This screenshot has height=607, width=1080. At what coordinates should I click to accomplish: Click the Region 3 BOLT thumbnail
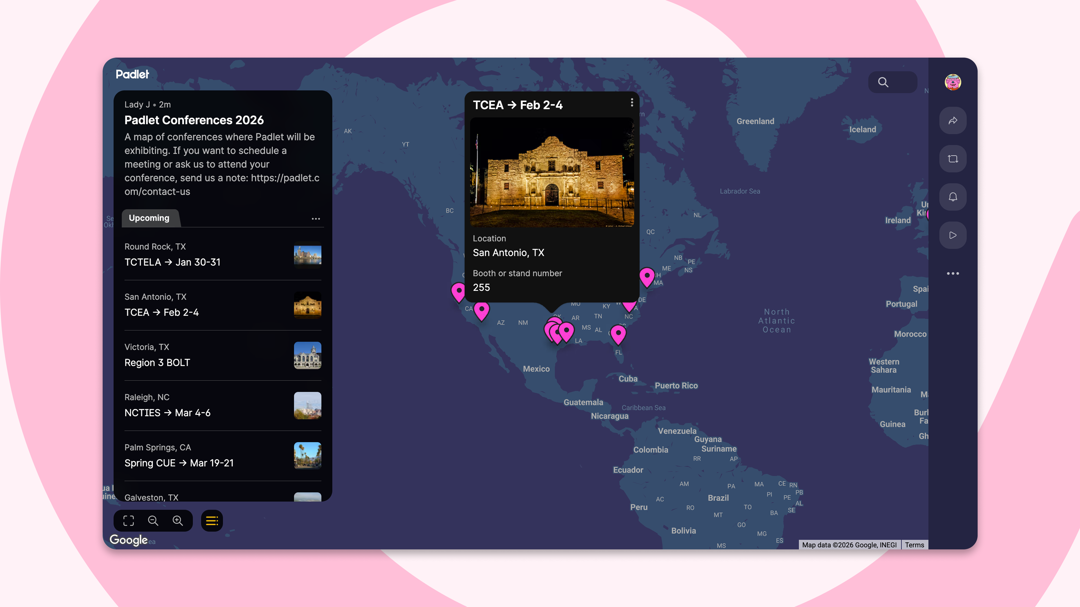(x=307, y=355)
